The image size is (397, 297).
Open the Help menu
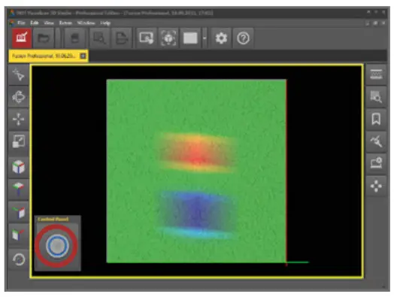coord(105,23)
